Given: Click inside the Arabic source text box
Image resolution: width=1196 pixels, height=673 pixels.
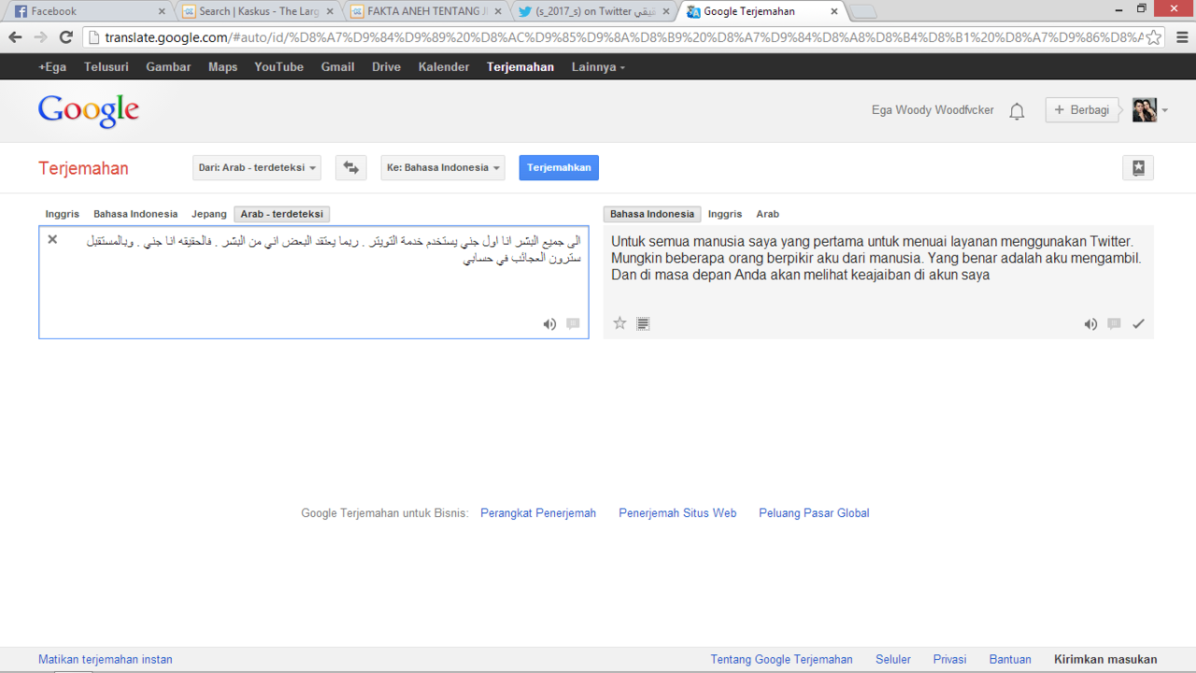Looking at the screenshot, I should 314,282.
